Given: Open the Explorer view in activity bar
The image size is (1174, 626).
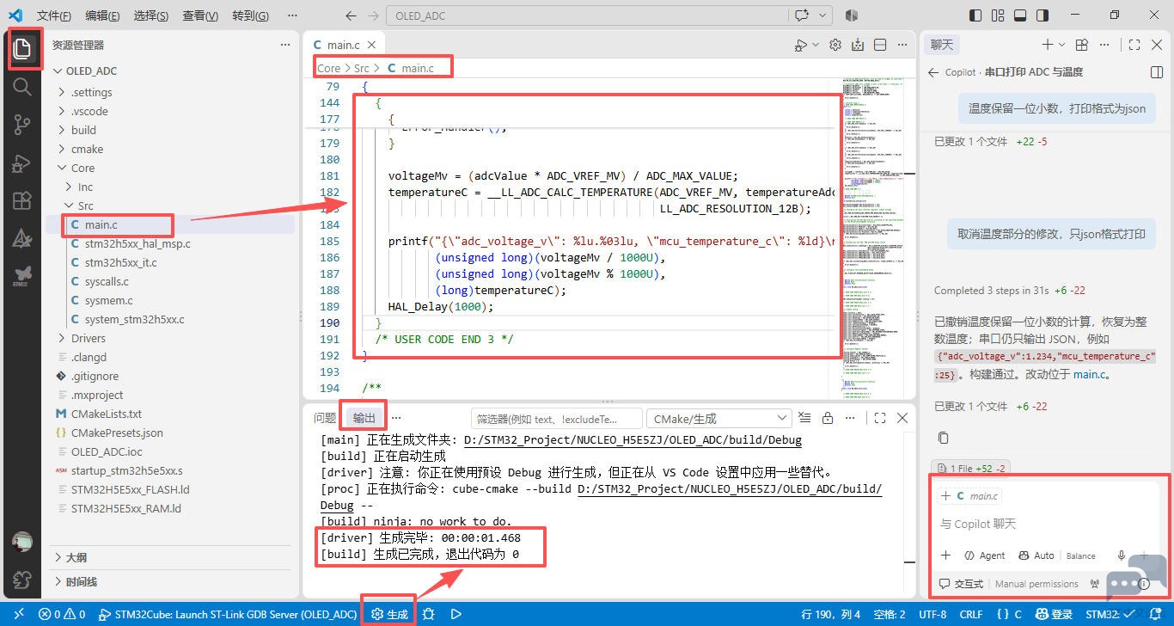Looking at the screenshot, I should (x=22, y=48).
